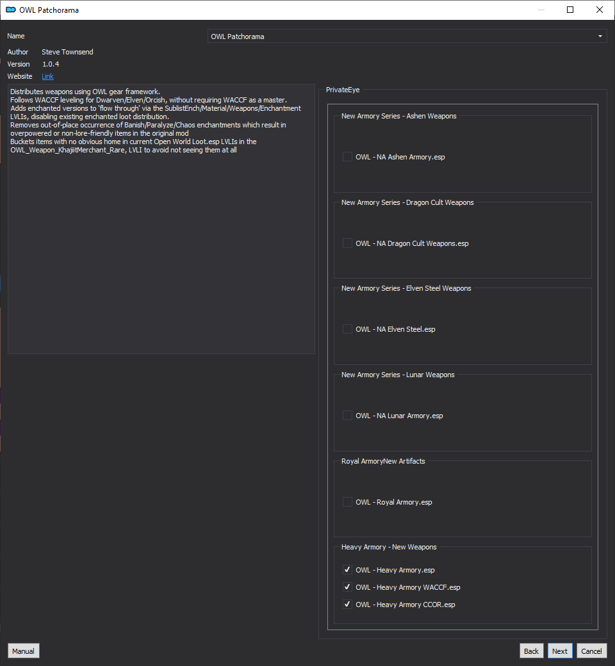Enable OWL - Royal Armory.esp plugin
The width and height of the screenshot is (615, 666).
click(347, 501)
